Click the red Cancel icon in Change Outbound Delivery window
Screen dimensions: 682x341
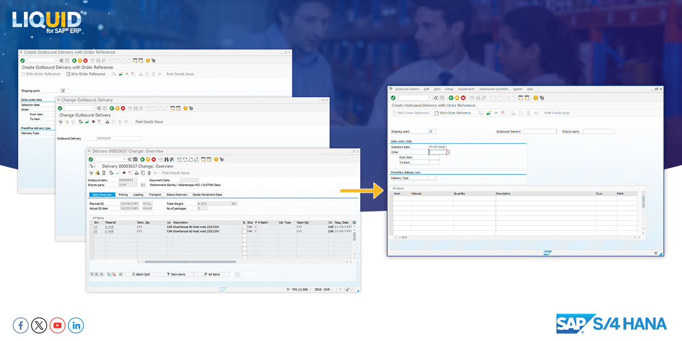pyautogui.click(x=124, y=108)
